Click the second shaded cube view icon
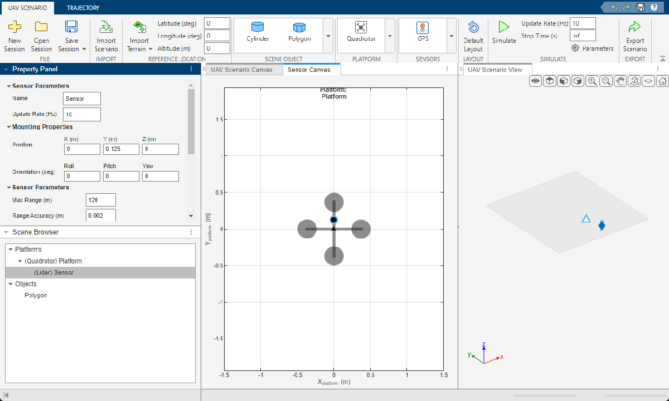 (564, 81)
